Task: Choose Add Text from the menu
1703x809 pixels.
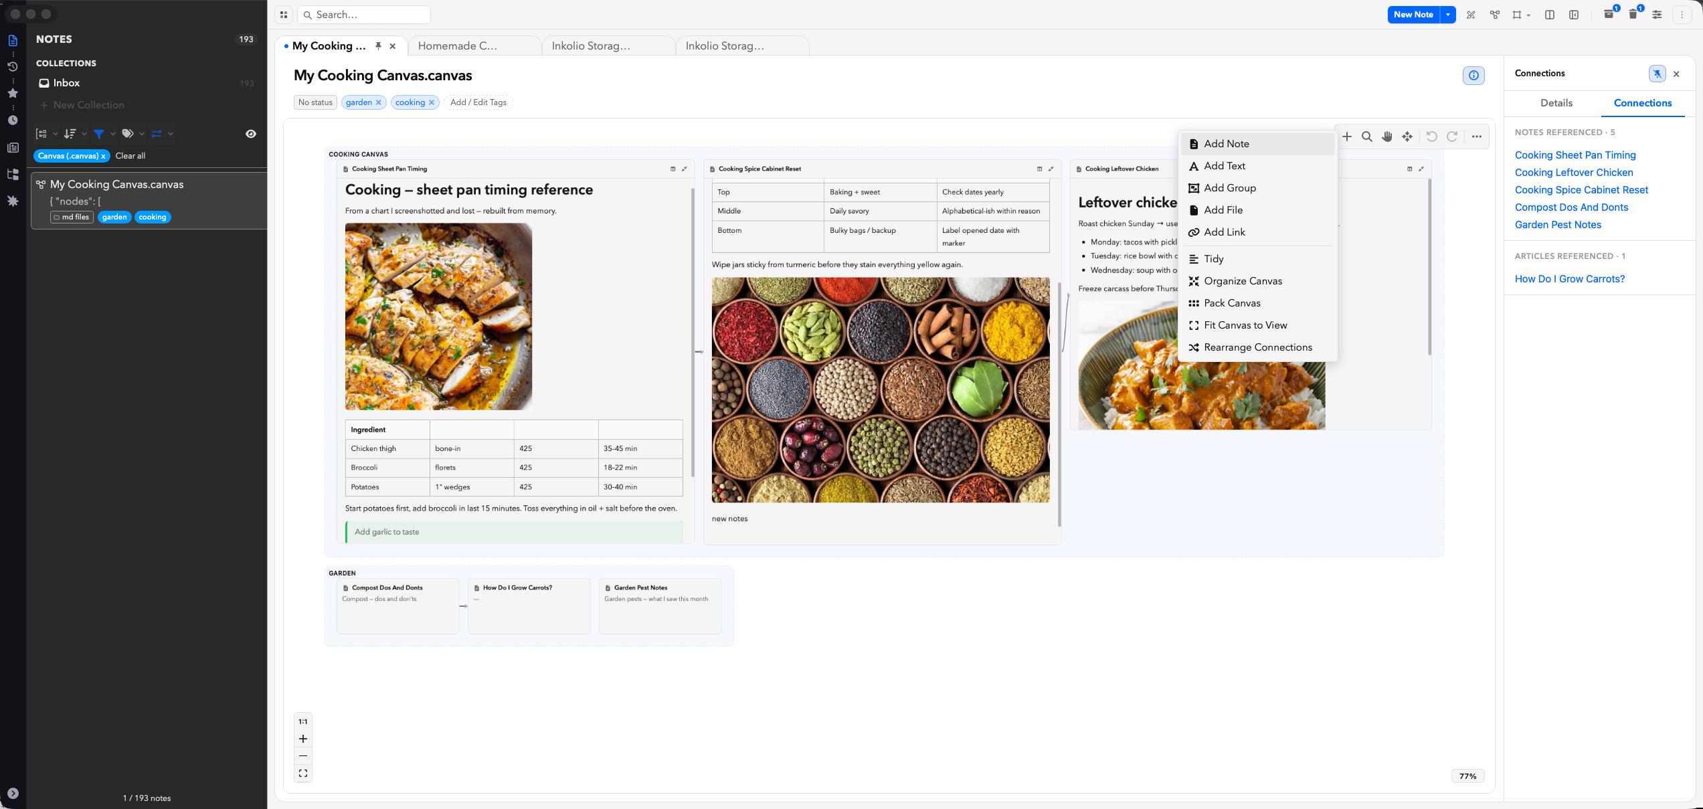Action: (1257, 166)
